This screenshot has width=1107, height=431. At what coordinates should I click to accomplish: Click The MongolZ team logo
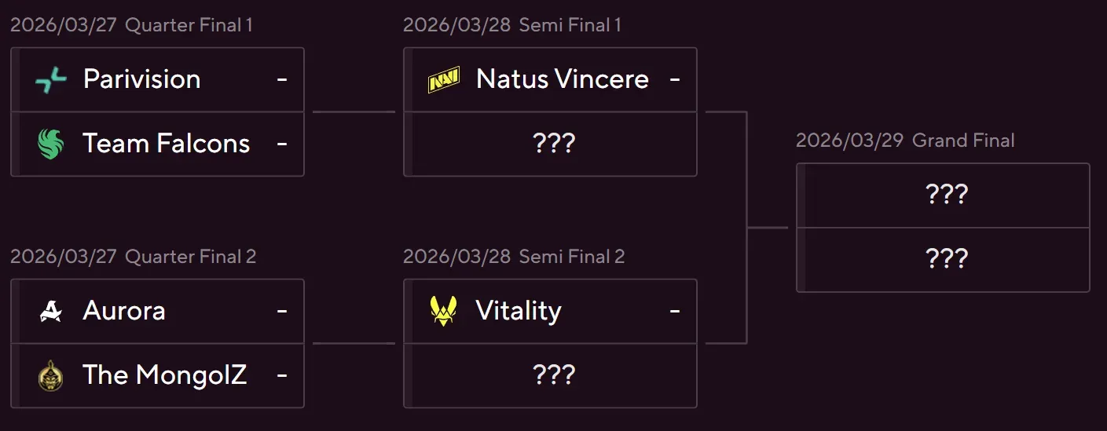pyautogui.click(x=51, y=375)
